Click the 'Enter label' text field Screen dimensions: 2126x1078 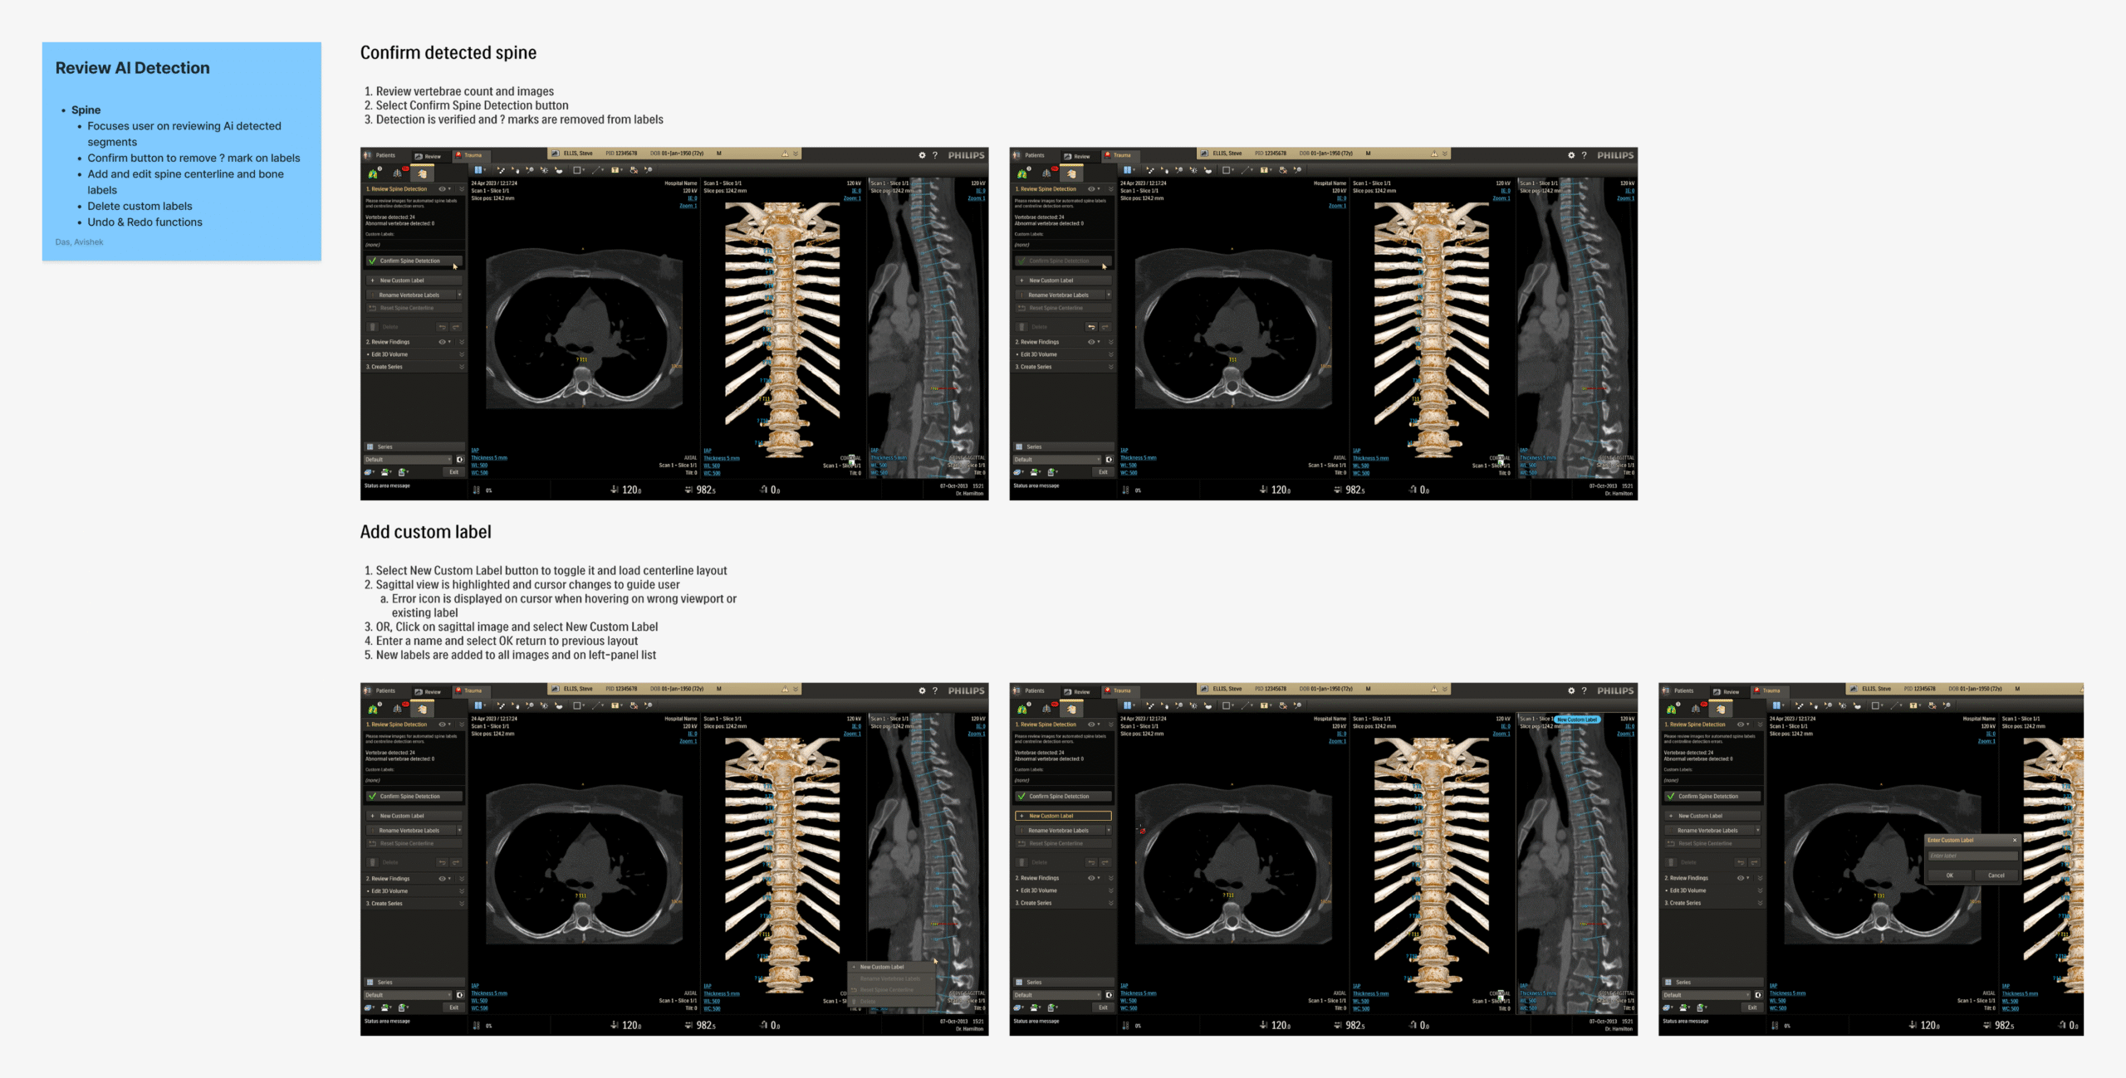pos(1972,856)
